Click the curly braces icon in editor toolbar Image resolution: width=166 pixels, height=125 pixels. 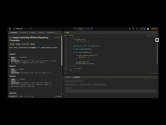tap(151, 35)
